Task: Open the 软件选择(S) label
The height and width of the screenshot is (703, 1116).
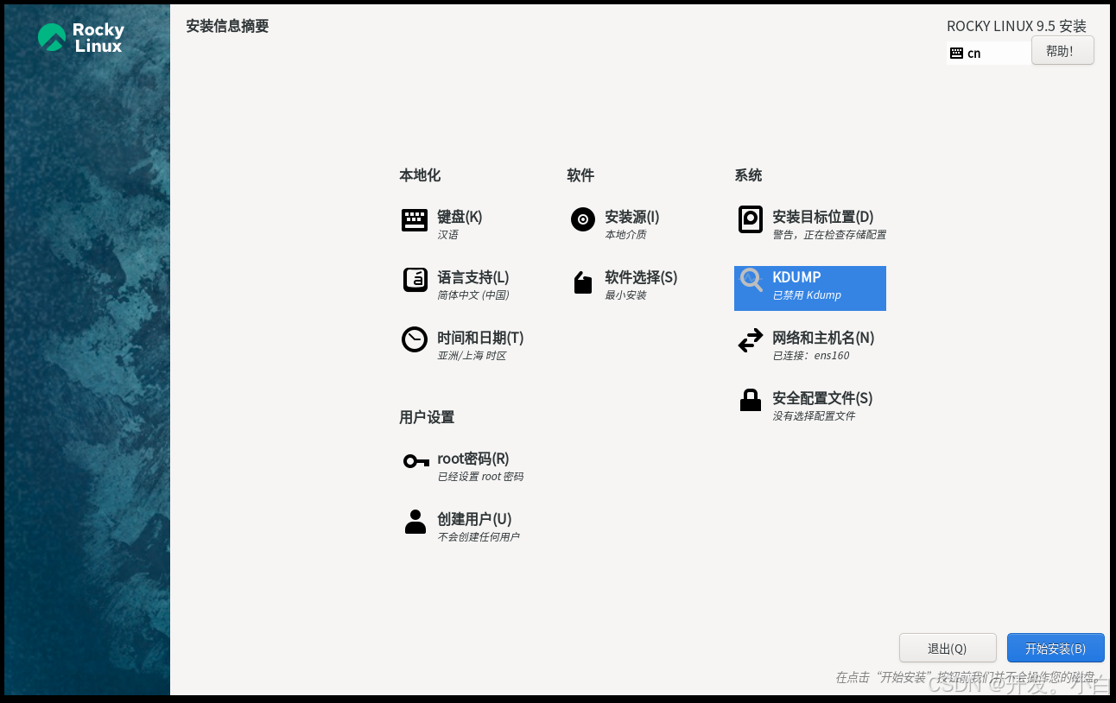Action: tap(641, 277)
